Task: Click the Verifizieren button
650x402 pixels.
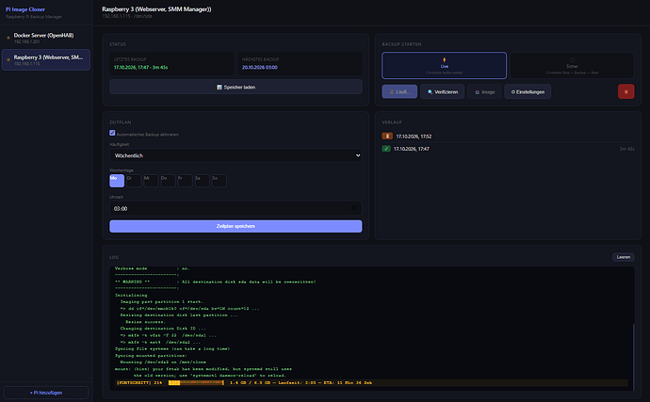Action: pos(443,91)
